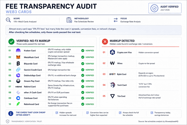
Task: Click the red Markup Detected X icon
Action: point(105,42)
